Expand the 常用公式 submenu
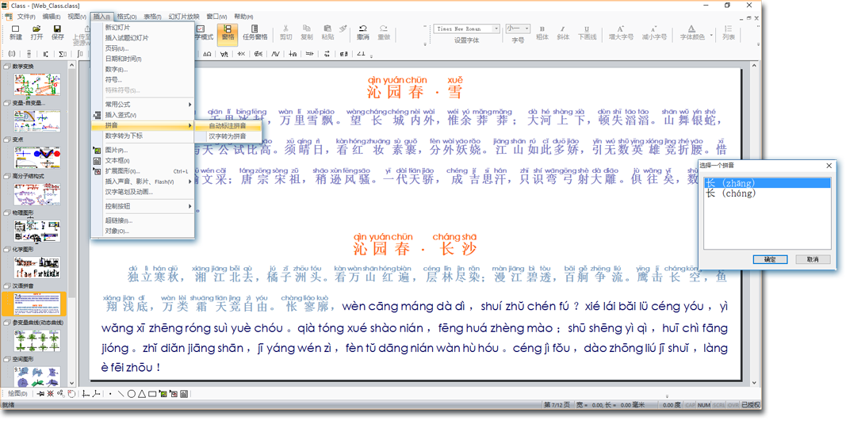This screenshot has width=846, height=432. (x=147, y=105)
